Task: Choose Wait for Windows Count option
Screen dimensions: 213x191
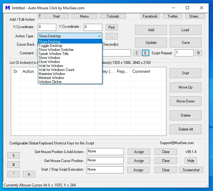Action: pos(70,70)
